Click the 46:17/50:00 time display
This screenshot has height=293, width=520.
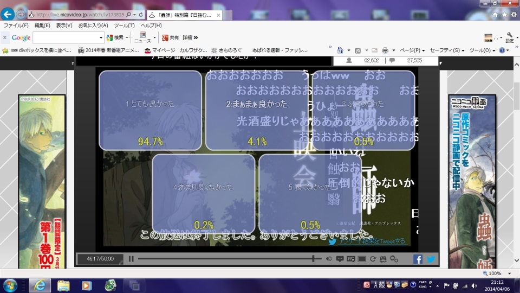(100, 258)
